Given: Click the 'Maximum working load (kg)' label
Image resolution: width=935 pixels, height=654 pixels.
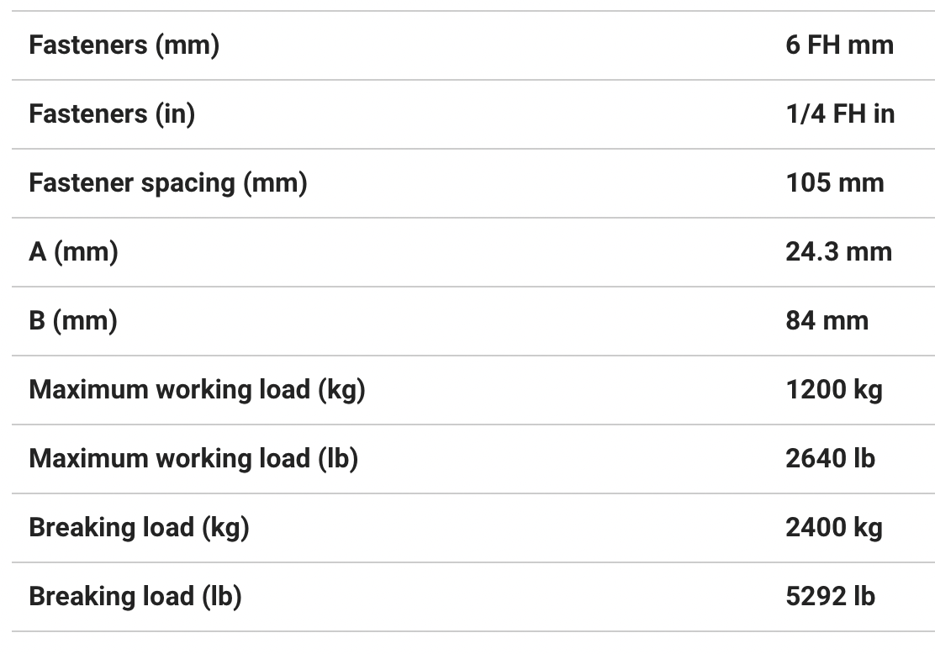Looking at the screenshot, I should pyautogui.click(x=197, y=390).
